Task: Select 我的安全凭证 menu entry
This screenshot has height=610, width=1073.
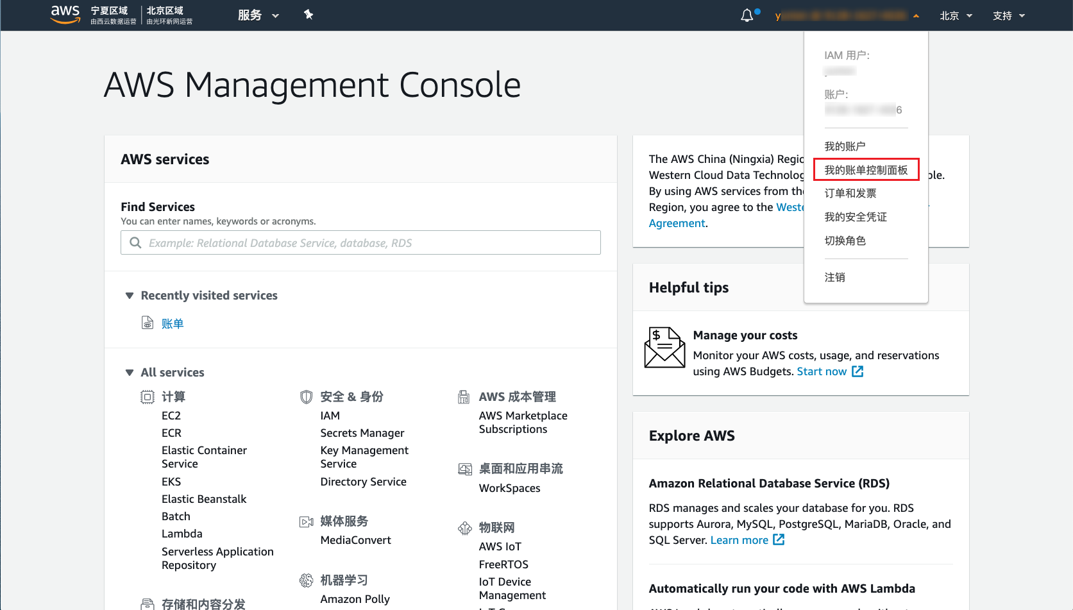Action: pyautogui.click(x=856, y=217)
